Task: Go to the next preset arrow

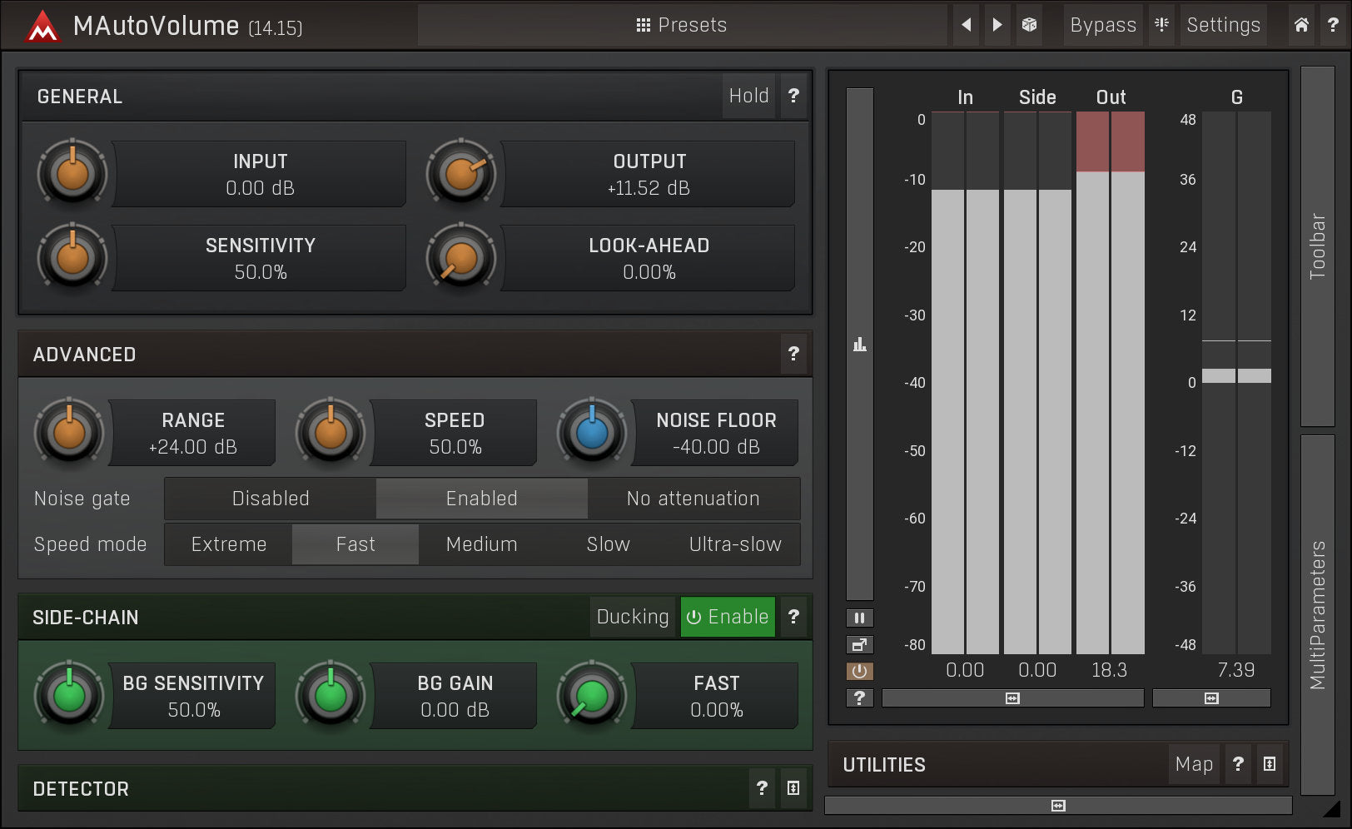Action: tap(997, 25)
